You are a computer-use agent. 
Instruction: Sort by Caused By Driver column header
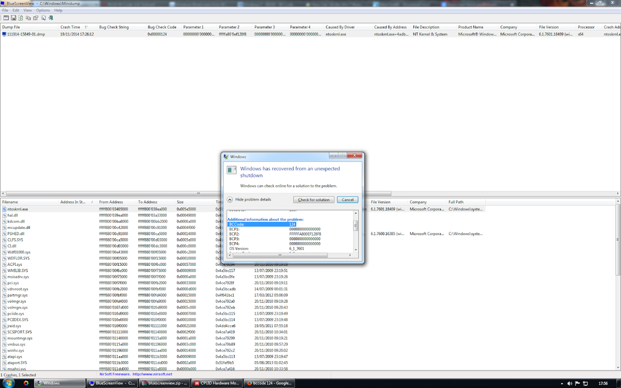pos(347,27)
